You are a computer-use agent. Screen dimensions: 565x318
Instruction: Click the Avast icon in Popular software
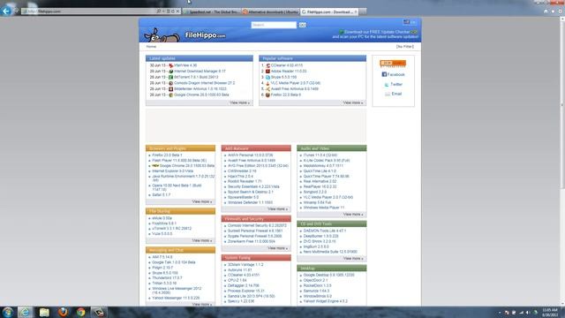[x=267, y=88]
